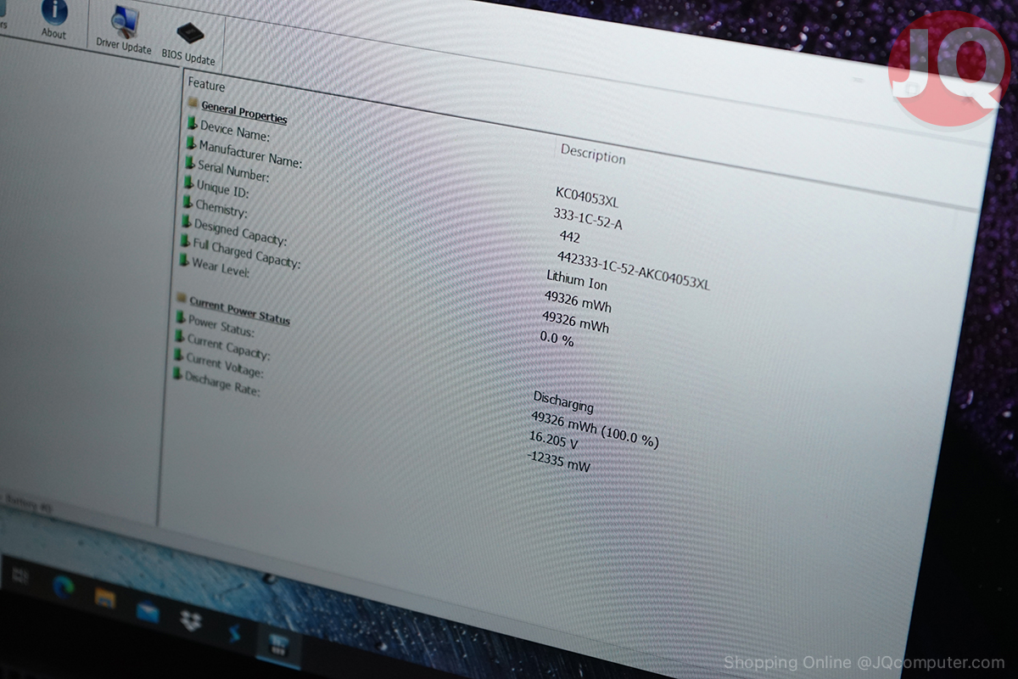The width and height of the screenshot is (1018, 679).
Task: Click the 0.0 % wear value
Action: tap(557, 339)
